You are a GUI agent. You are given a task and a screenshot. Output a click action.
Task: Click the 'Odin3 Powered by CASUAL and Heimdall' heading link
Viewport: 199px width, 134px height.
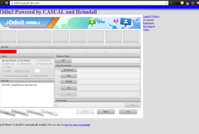tap(48, 12)
